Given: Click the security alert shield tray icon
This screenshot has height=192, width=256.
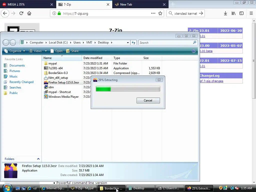Looking at the screenshot, I should (221, 188).
